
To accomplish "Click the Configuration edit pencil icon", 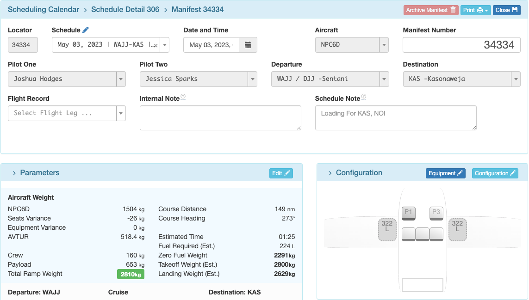I will click(x=513, y=173).
